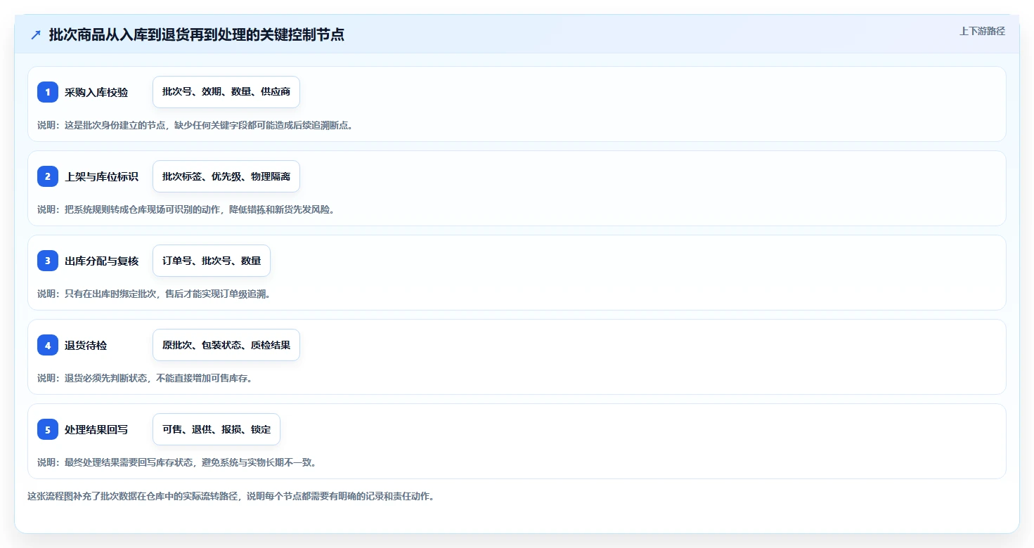Click the title 批次商品从入库到退货再到处理的关键控制节点
This screenshot has height=548, width=1034.
coord(196,34)
